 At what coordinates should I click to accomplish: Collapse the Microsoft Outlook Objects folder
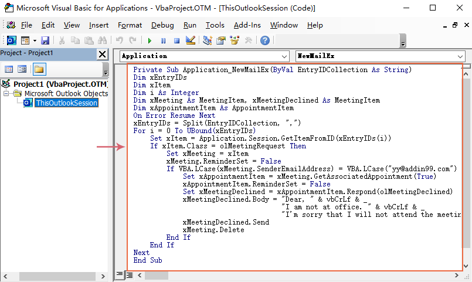click(x=6, y=93)
